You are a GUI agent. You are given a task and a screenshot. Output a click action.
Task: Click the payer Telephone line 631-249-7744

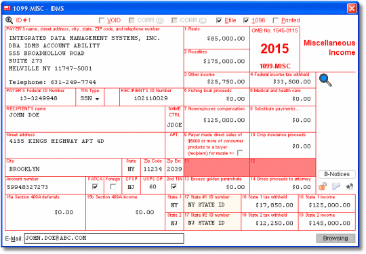tap(52, 83)
